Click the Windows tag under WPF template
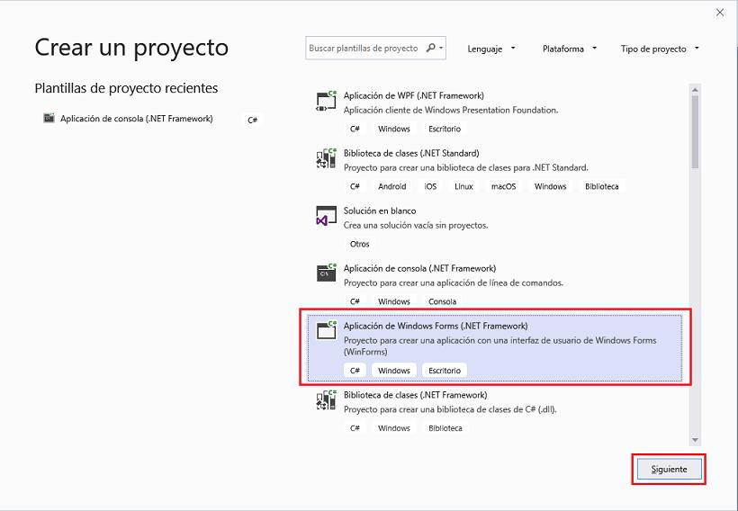This screenshot has width=738, height=511. pos(394,129)
